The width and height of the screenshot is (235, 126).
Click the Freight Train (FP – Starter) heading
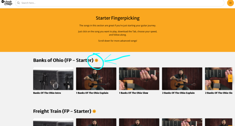62,111
